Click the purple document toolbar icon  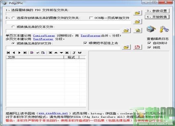pos(32,53)
